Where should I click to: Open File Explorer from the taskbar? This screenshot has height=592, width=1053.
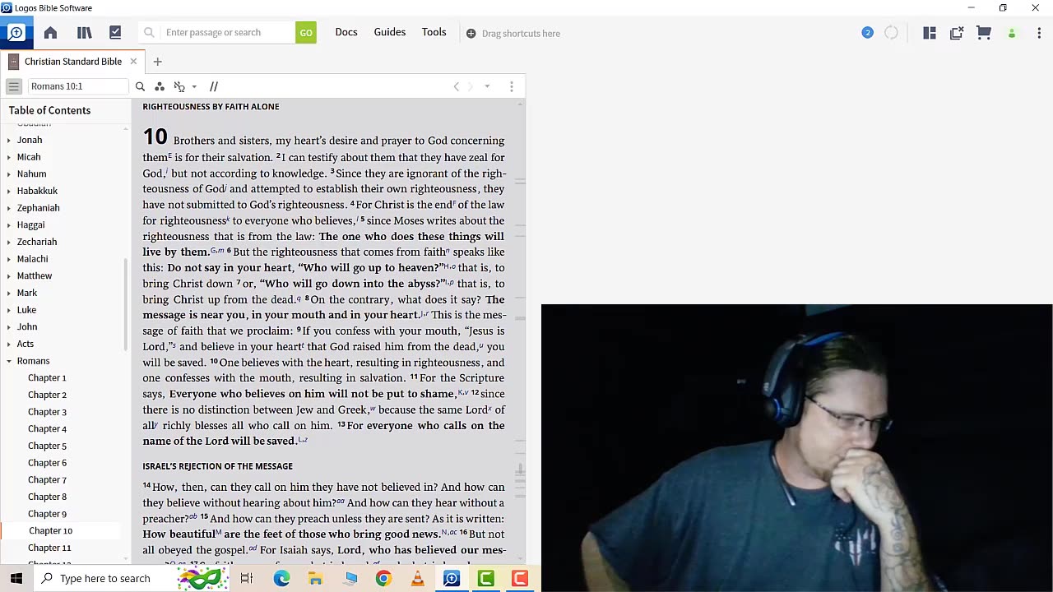[x=315, y=578]
